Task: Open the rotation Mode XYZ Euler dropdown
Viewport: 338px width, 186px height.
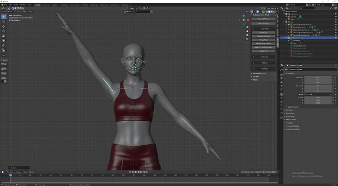Action: pos(318,94)
